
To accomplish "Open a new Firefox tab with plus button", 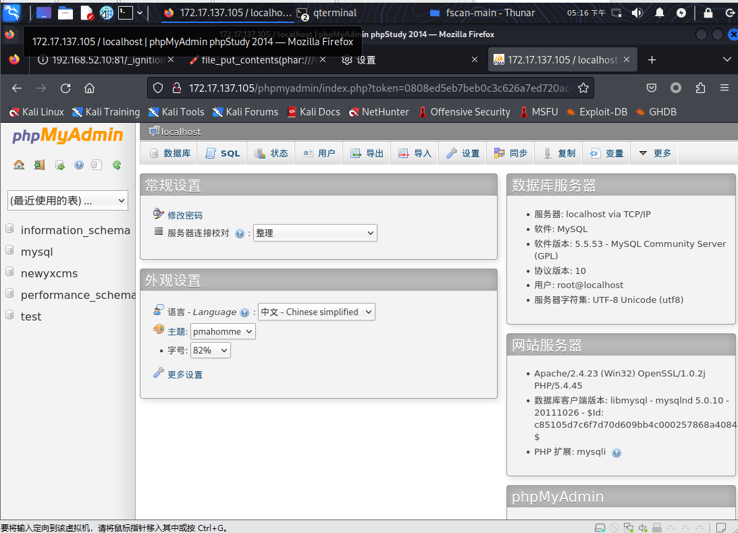I will tap(652, 60).
